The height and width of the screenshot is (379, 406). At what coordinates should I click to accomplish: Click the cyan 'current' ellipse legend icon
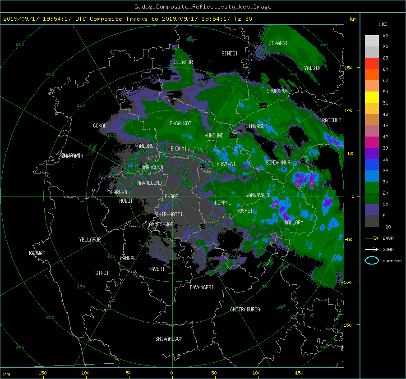point(372,260)
